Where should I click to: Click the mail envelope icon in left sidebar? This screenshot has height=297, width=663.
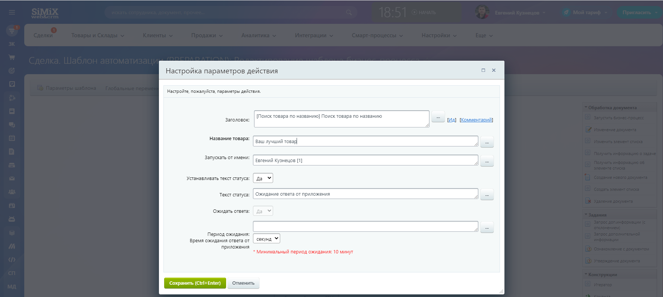(12, 178)
